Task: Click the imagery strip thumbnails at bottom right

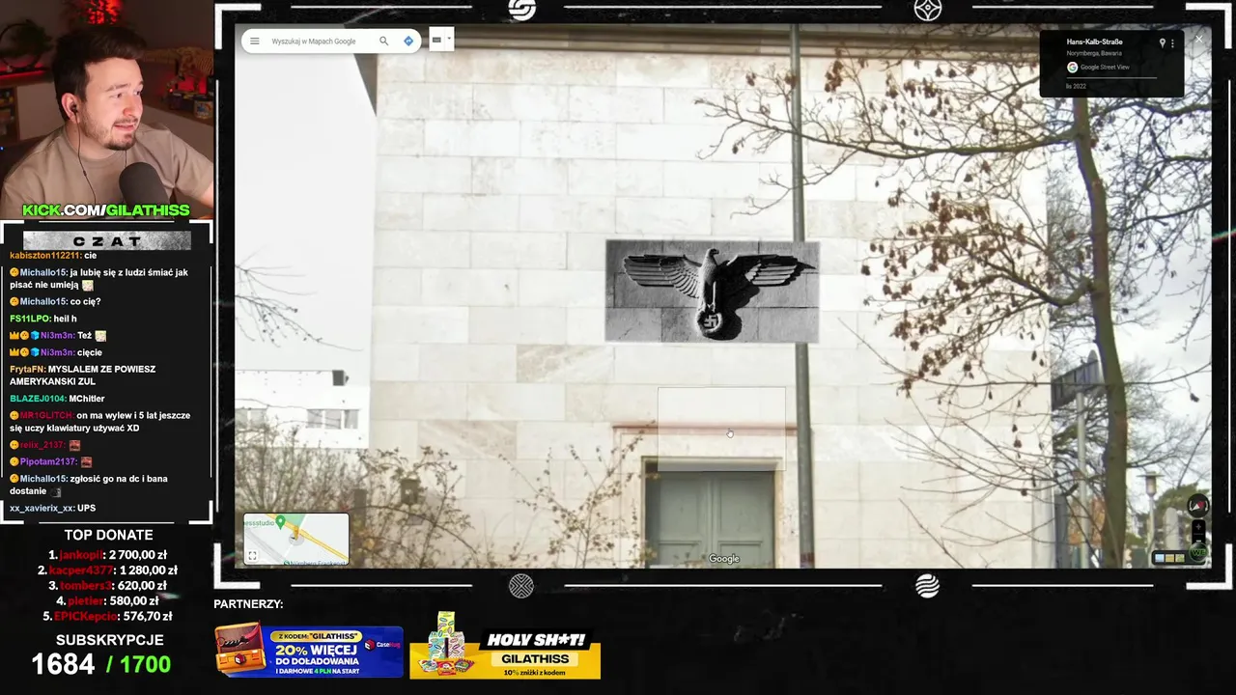Action: [x=1171, y=558]
